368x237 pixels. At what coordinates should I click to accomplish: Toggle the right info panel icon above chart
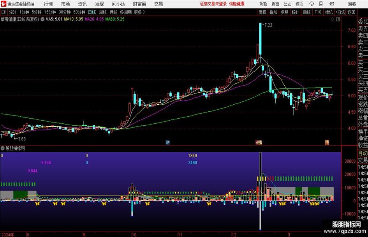(338, 19)
